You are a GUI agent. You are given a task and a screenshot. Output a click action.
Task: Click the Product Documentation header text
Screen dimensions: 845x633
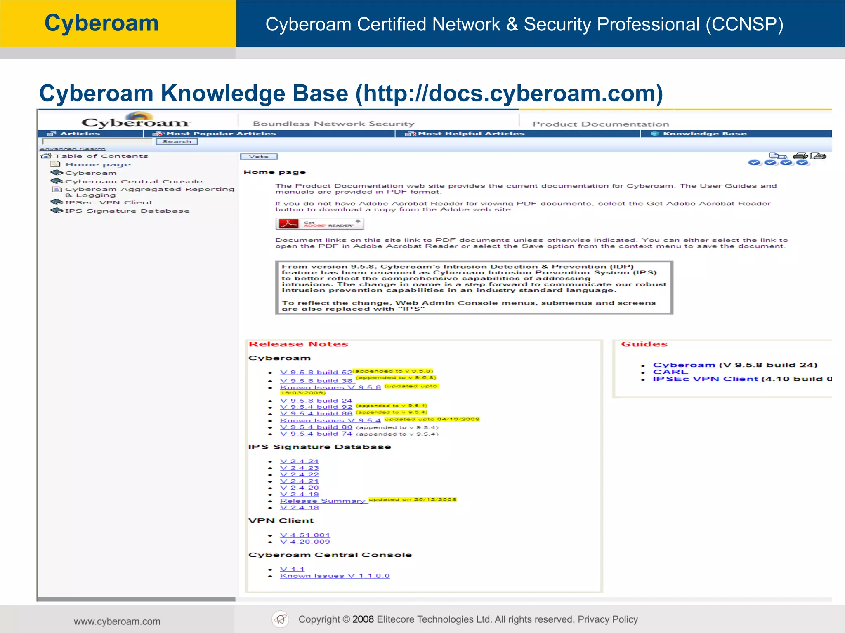pyautogui.click(x=601, y=124)
